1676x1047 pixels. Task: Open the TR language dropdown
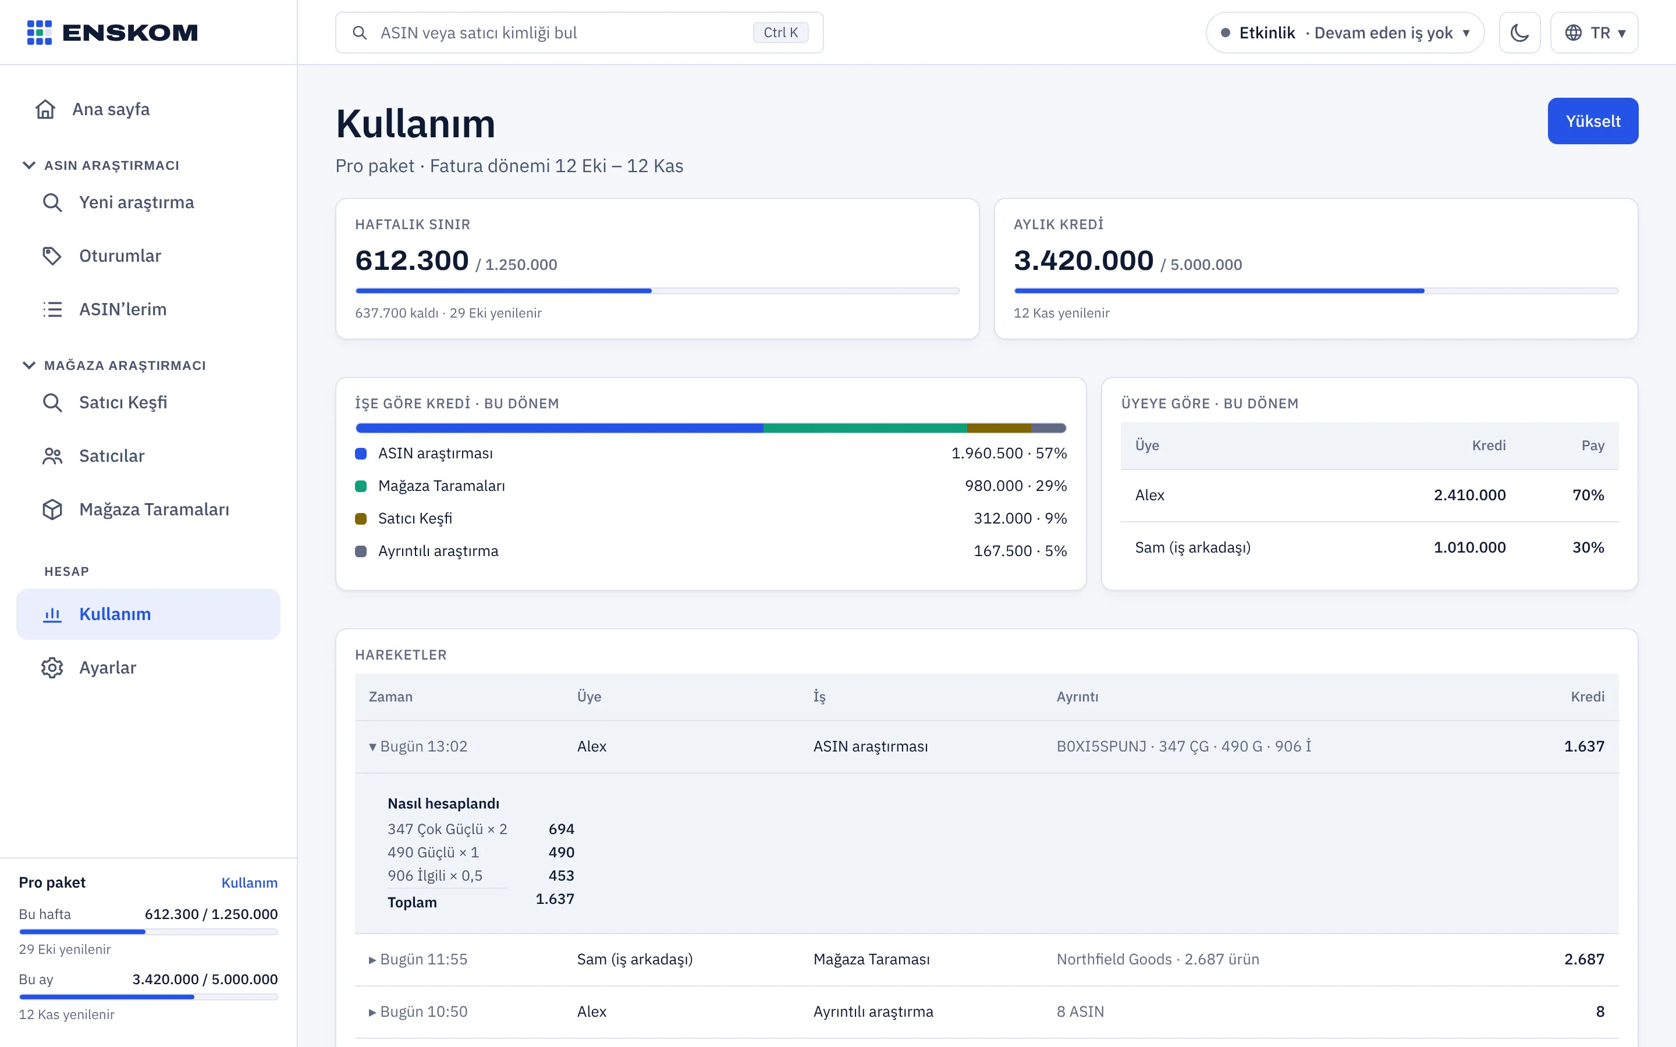(x=1593, y=33)
